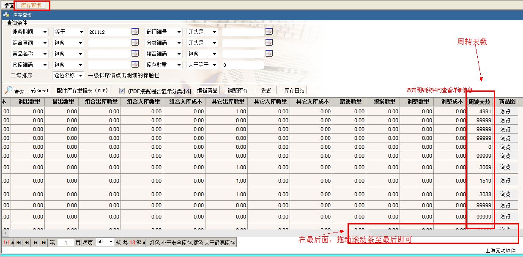523x257 pixels.
Task: Click 浏览 in the 4991 turnover row
Action: click(506, 112)
